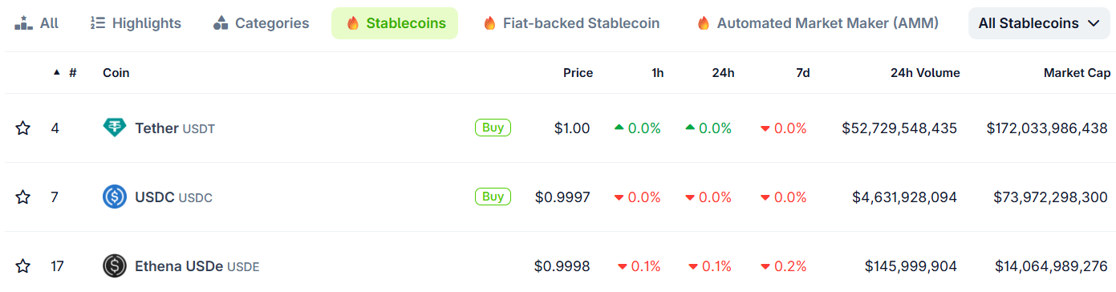Click the Highlights numbered list icon
Screen dimensions: 1116x292
click(x=98, y=23)
